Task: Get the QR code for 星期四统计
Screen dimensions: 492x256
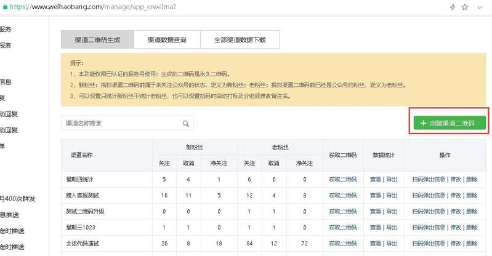Action: click(343, 179)
